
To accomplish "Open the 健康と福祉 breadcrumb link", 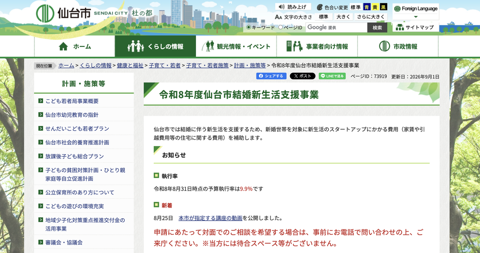I will pos(130,65).
